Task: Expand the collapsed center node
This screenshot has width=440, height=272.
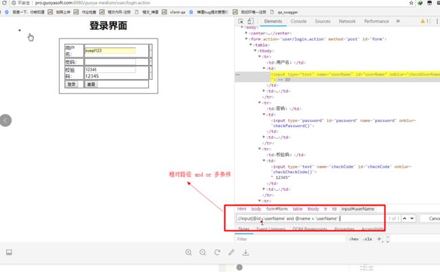Action: point(246,33)
